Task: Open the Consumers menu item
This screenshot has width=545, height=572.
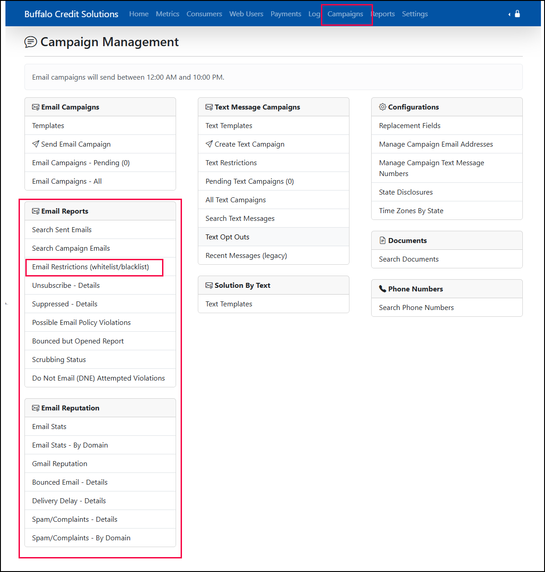Action: coord(204,14)
